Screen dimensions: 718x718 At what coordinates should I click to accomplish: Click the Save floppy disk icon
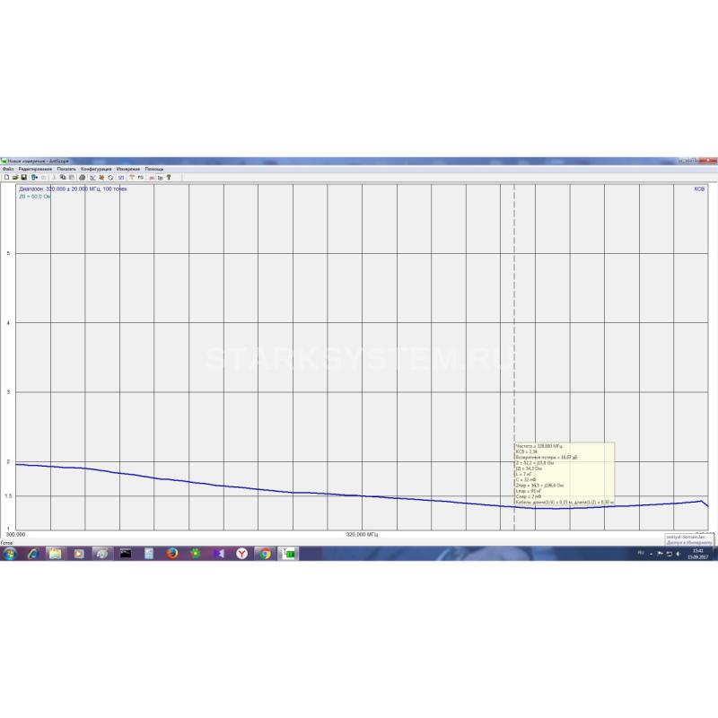(x=24, y=177)
